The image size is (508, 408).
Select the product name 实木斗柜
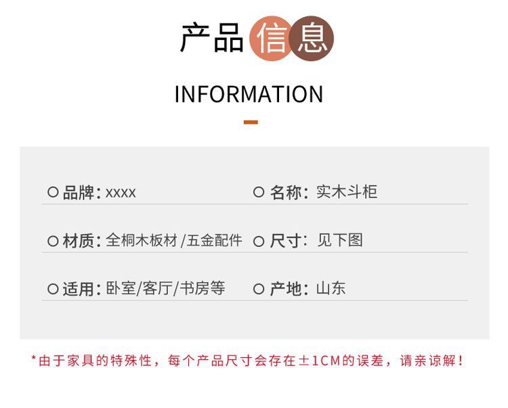[347, 192]
